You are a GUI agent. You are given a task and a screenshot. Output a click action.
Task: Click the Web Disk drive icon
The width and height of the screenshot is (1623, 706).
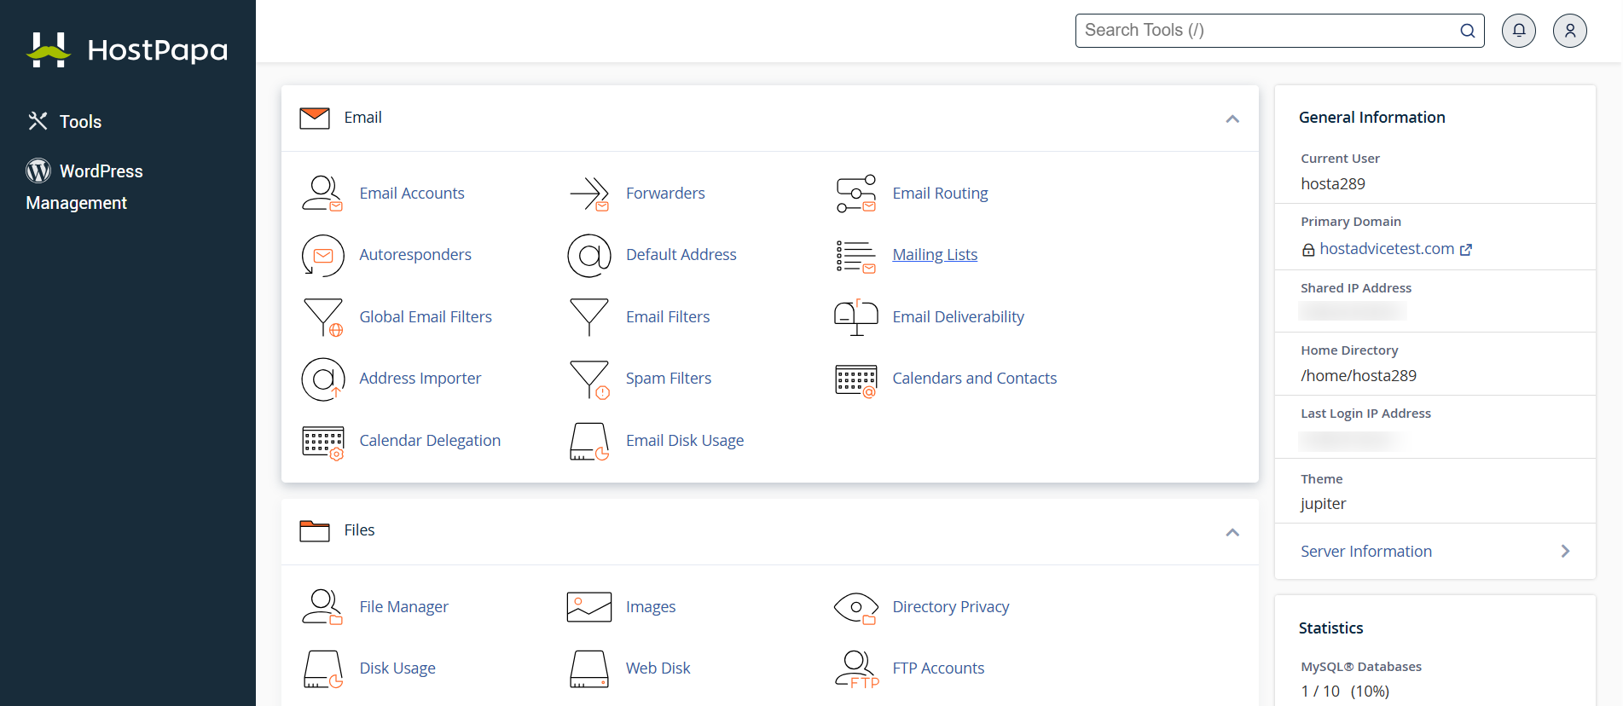point(589,669)
